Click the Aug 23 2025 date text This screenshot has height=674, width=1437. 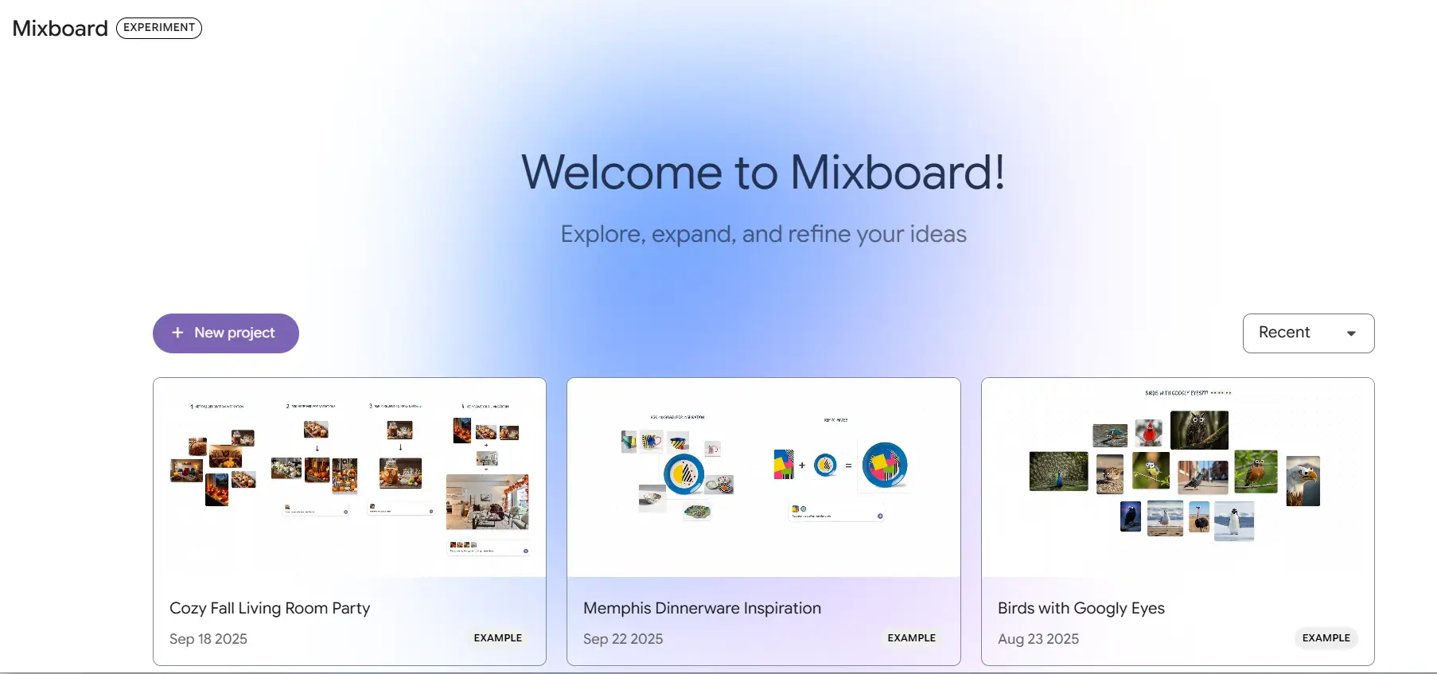coord(1038,639)
